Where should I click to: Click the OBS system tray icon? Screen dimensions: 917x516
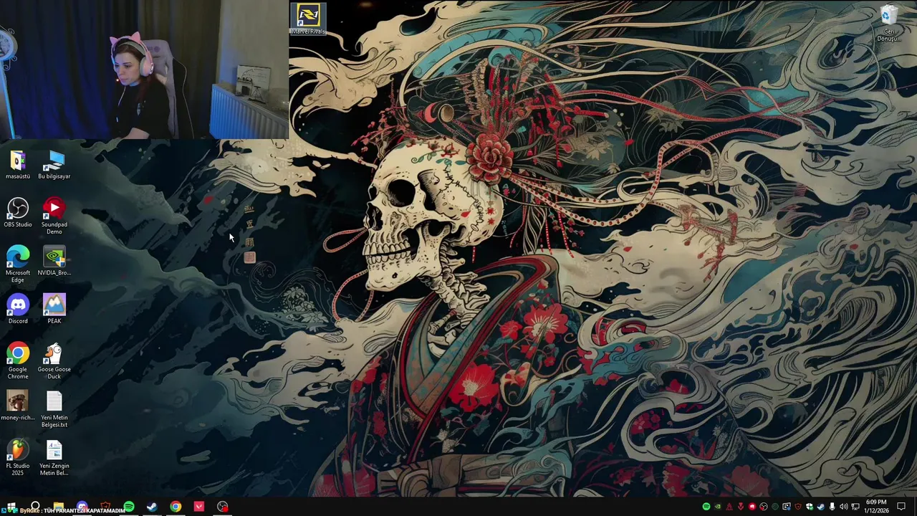[764, 507]
